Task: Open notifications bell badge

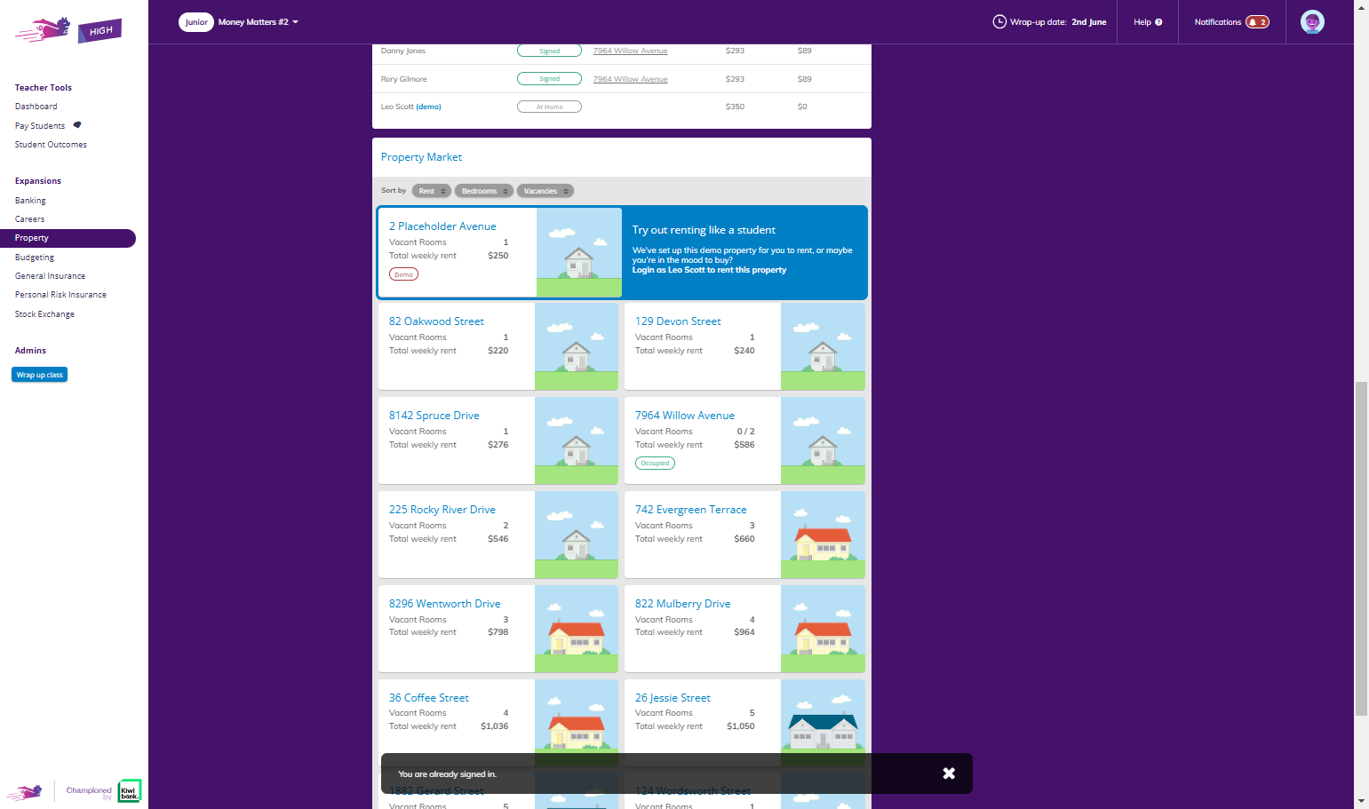Action: 1257,22
